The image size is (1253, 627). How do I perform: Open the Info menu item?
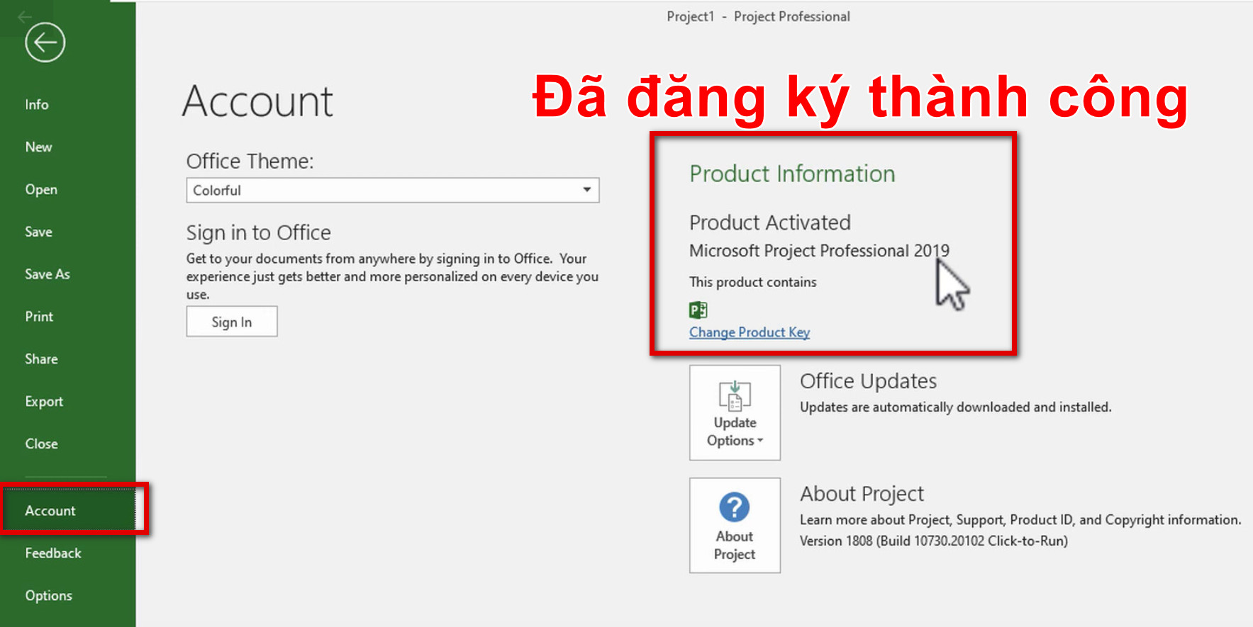coord(37,105)
